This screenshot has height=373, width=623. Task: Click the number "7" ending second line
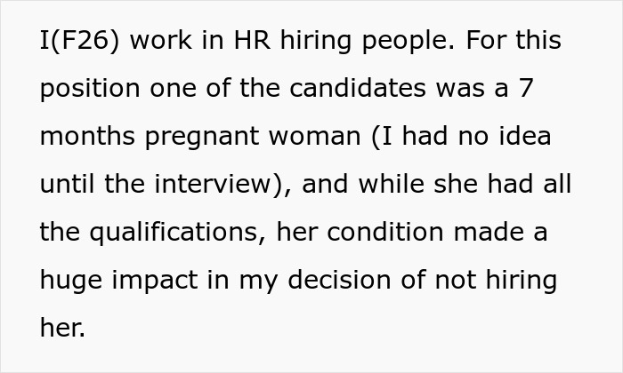pos(526,88)
